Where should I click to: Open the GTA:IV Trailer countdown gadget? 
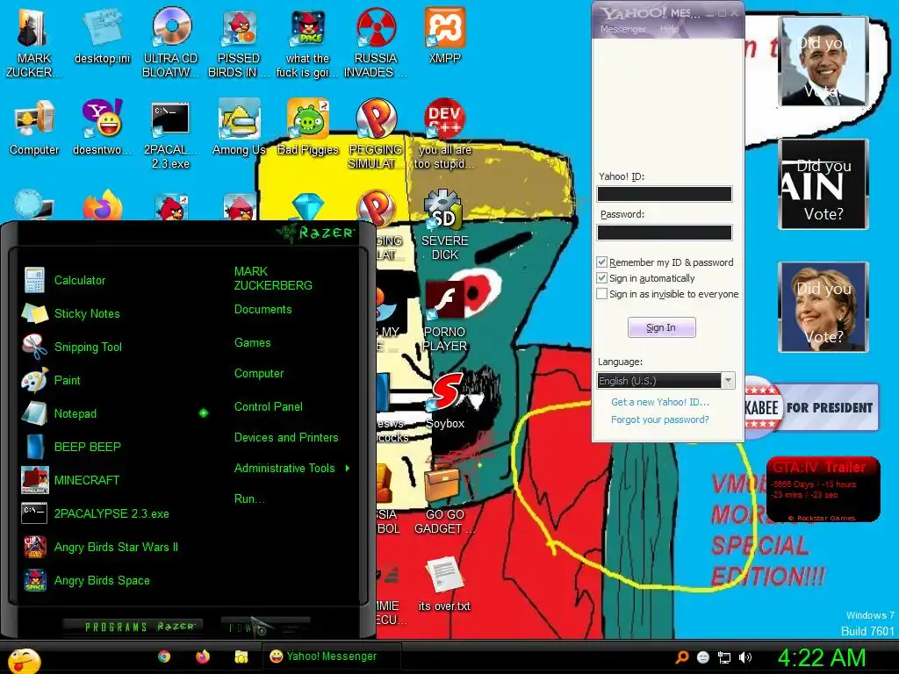(823, 490)
